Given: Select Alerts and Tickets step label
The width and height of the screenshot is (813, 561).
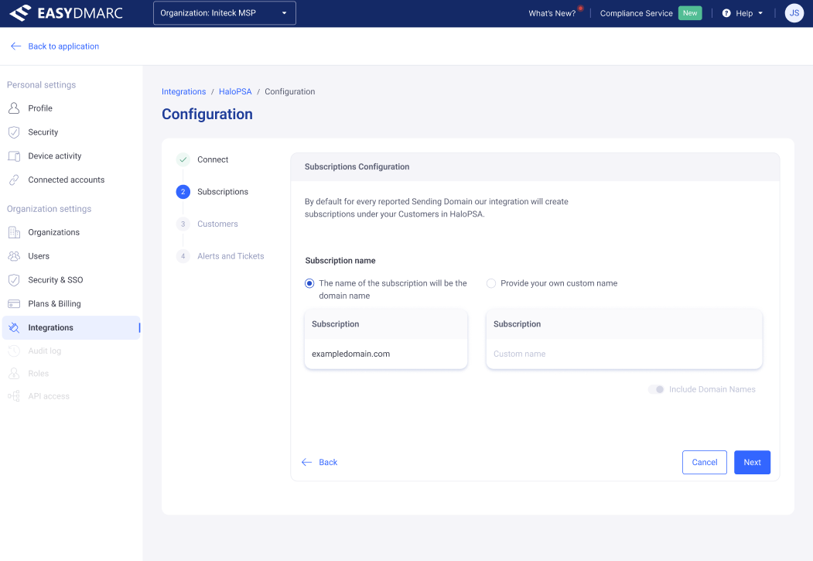Looking at the screenshot, I should pyautogui.click(x=231, y=255).
